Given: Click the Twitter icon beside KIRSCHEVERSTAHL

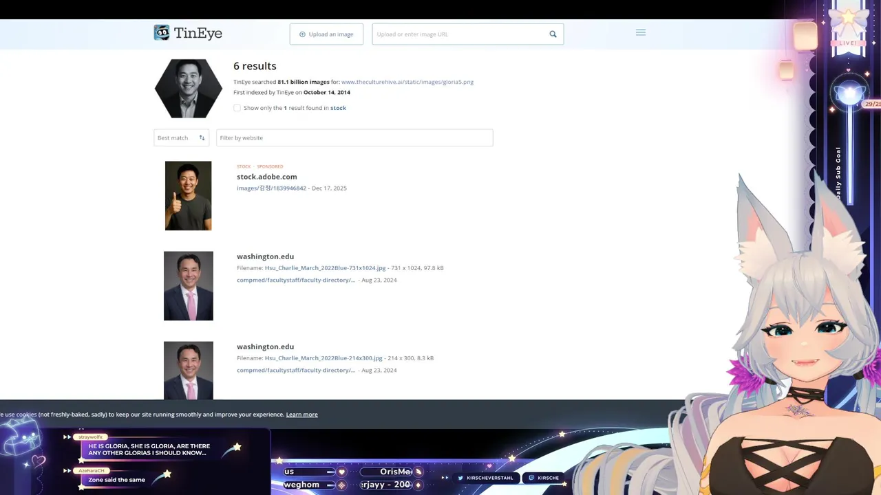Looking at the screenshot, I should click(460, 478).
